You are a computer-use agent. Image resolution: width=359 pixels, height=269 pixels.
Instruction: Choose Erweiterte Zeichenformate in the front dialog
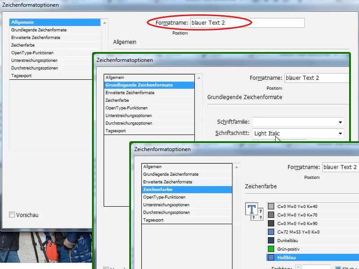click(x=187, y=182)
